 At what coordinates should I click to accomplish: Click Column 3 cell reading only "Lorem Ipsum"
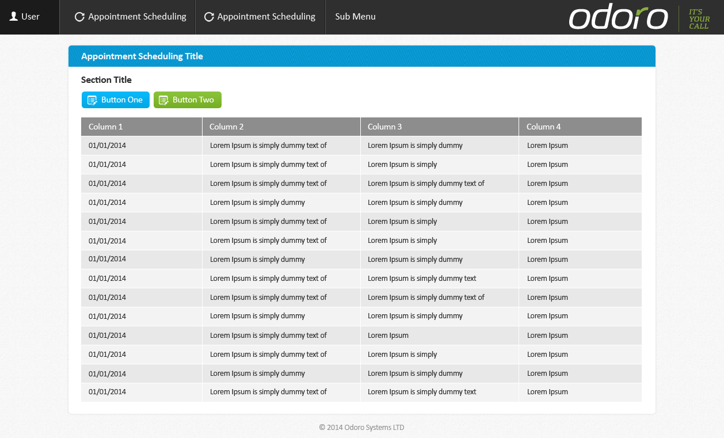(x=388, y=336)
